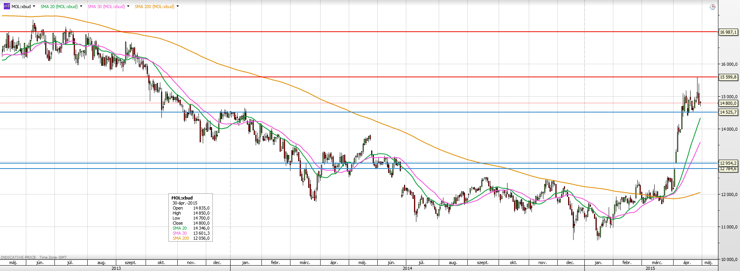The width and height of the screenshot is (740, 271).
Task: Click the 15 599,8 price tag
Action: pyautogui.click(x=728, y=77)
